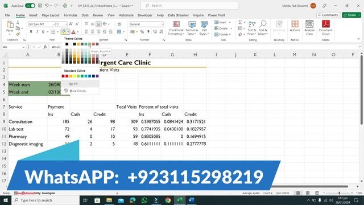Click Increase Indent icon

pyautogui.click(x=110, y=32)
